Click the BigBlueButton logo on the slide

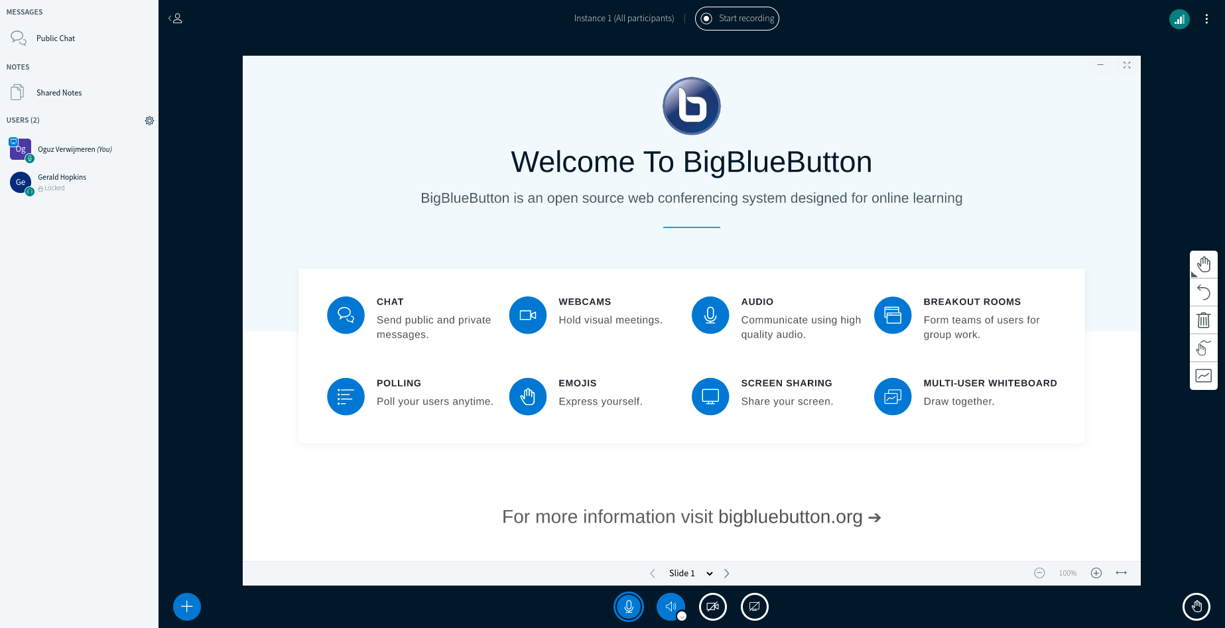pyautogui.click(x=692, y=106)
